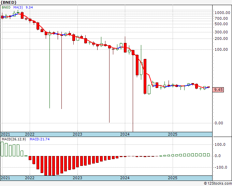Click 2024 on the MACD panel timeline
This screenshot has width=232, height=186.
pyautogui.click(x=125, y=178)
